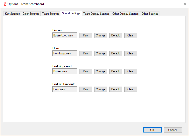The height and width of the screenshot is (136, 189).
Task: Reset the Horn sound to Default
Action: pos(116,53)
